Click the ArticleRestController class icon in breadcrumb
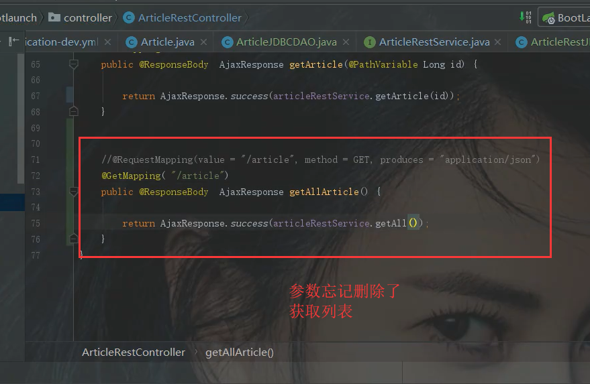The width and height of the screenshot is (590, 384). (x=129, y=17)
